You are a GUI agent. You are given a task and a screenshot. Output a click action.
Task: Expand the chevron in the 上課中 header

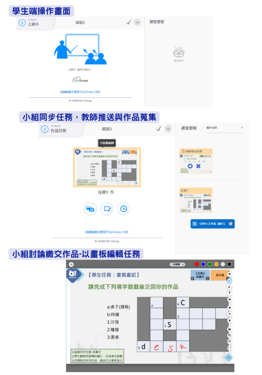(137, 22)
